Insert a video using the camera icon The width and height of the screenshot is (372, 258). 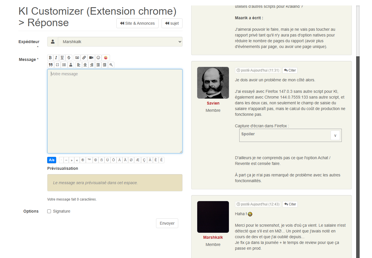[91, 58]
